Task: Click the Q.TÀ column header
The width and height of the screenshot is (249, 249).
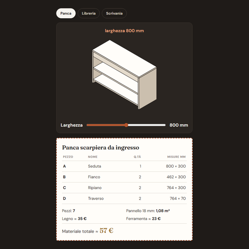Action: 137,157
